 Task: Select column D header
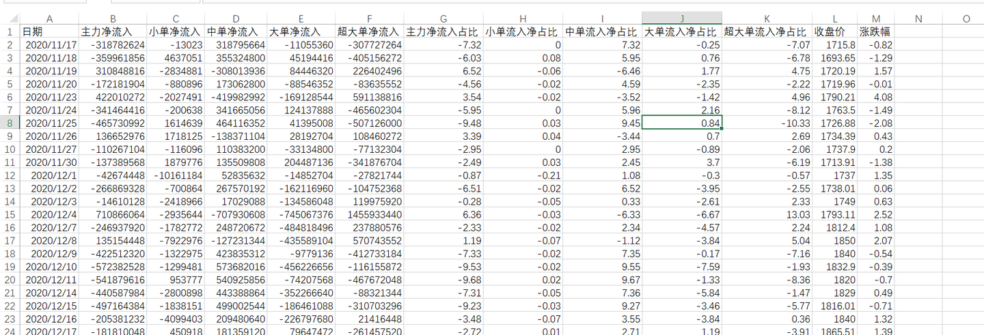tap(236, 18)
